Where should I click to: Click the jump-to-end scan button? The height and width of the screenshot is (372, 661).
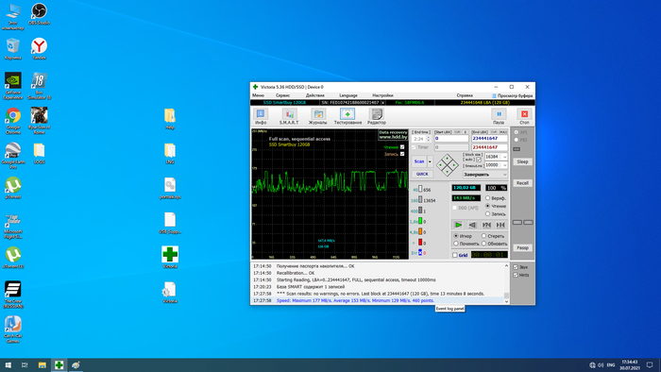coord(500,225)
